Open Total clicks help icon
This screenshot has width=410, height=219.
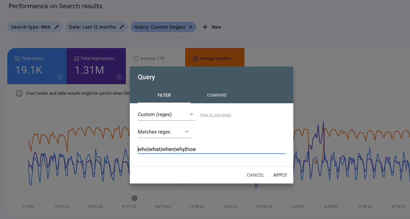(60, 77)
